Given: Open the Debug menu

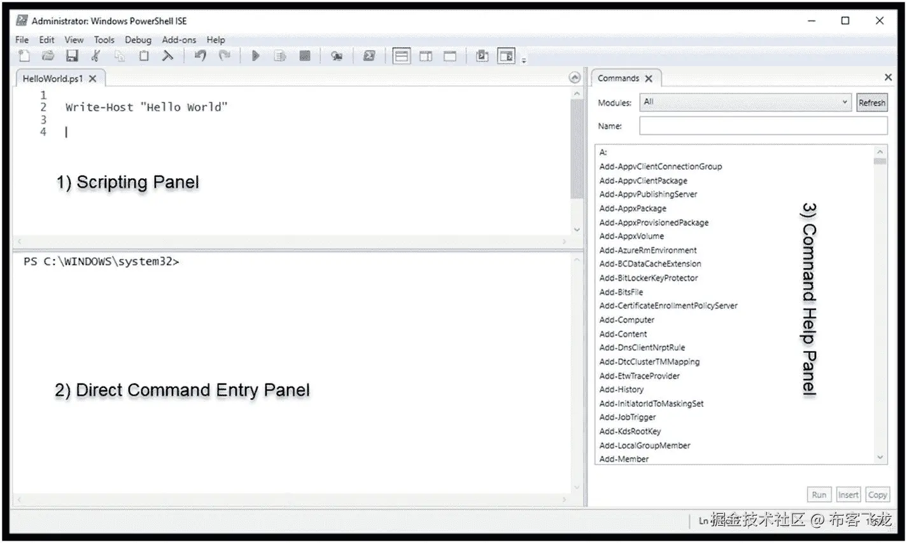Looking at the screenshot, I should click(138, 39).
